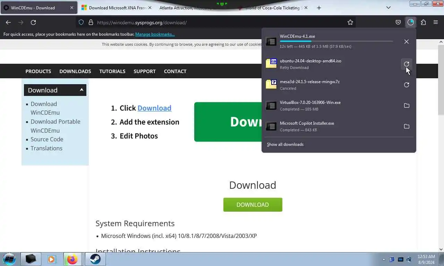The height and width of the screenshot is (266, 444).
Task: Open folder containing VirtualBox installer
Action: coord(407,106)
